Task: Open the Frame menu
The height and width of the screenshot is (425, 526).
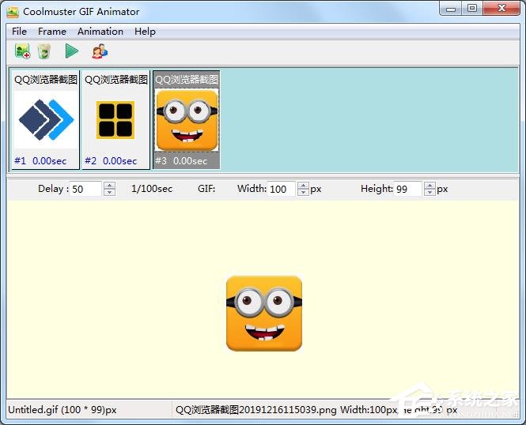Action: (52, 32)
